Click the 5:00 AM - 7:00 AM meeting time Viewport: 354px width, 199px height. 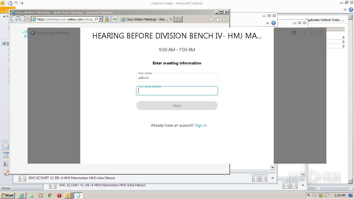point(177,50)
